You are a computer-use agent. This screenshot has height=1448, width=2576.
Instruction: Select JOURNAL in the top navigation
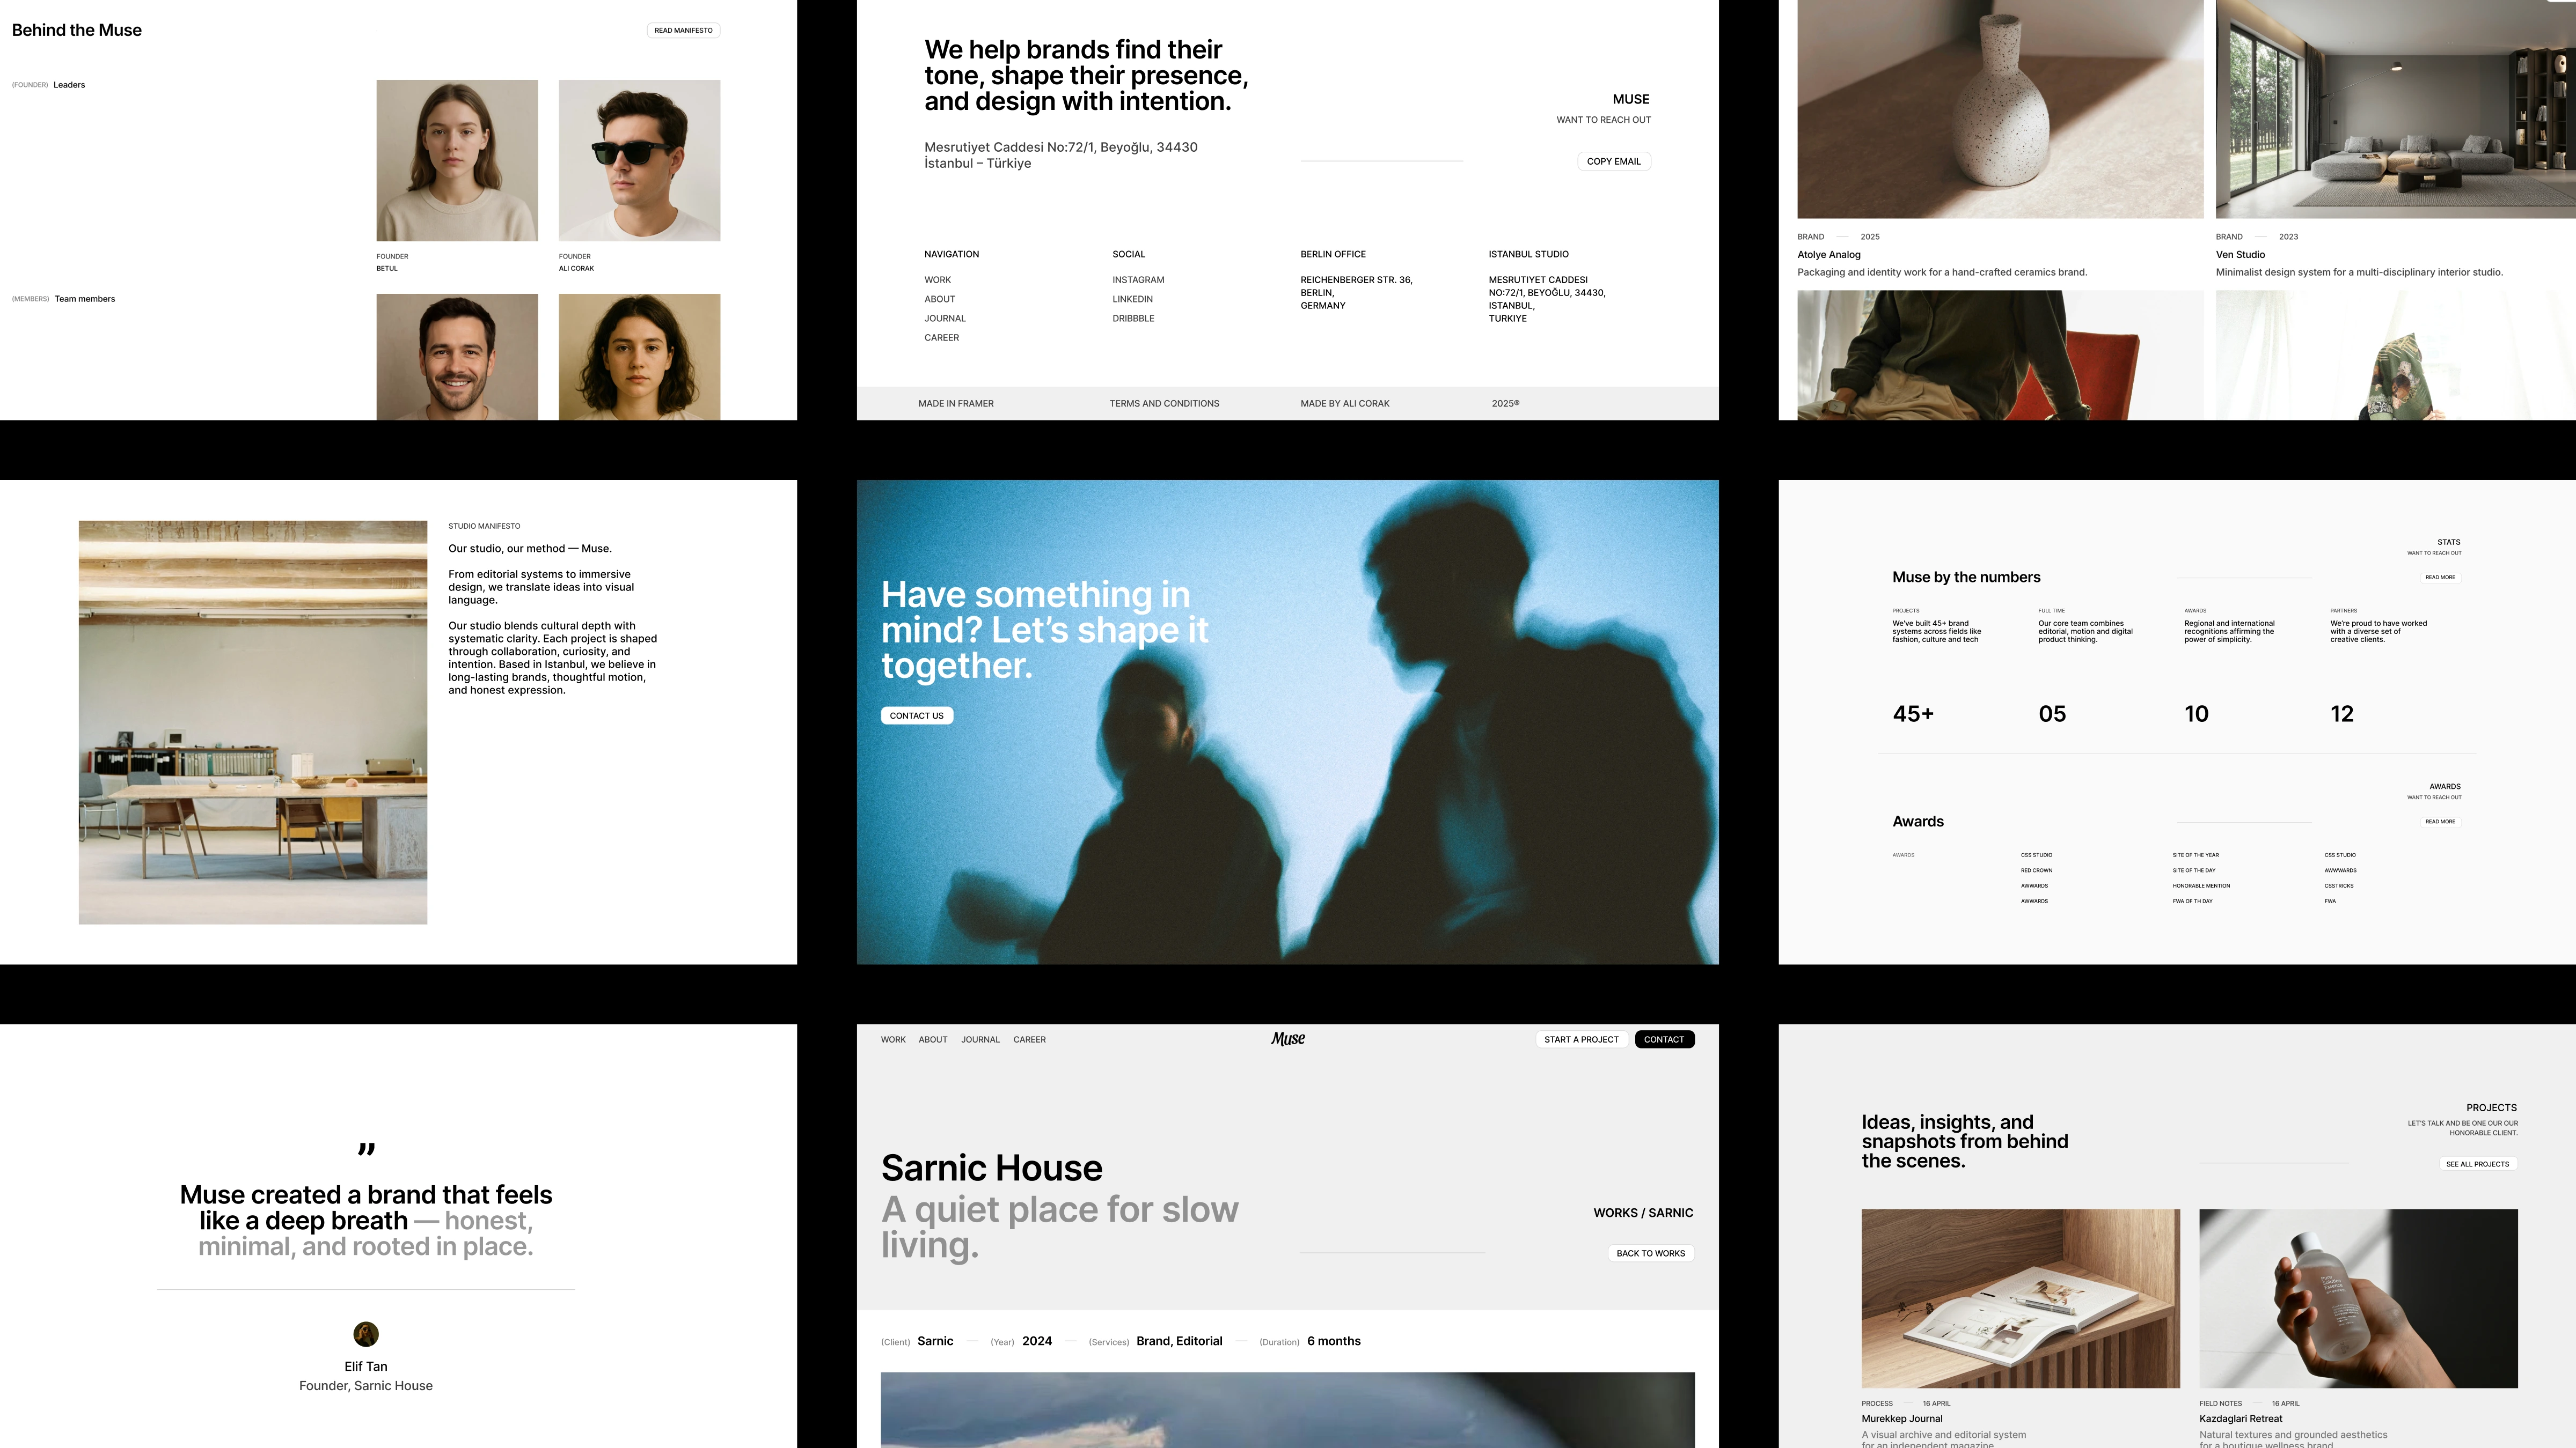(980, 1039)
